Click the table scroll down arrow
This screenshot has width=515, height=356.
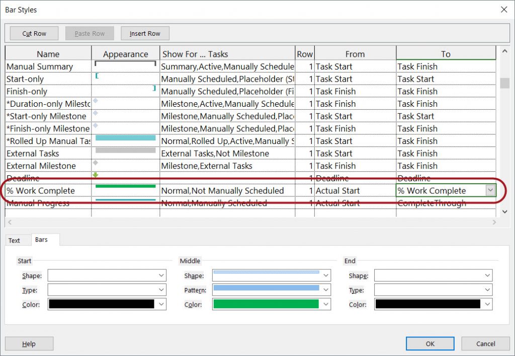point(505,211)
